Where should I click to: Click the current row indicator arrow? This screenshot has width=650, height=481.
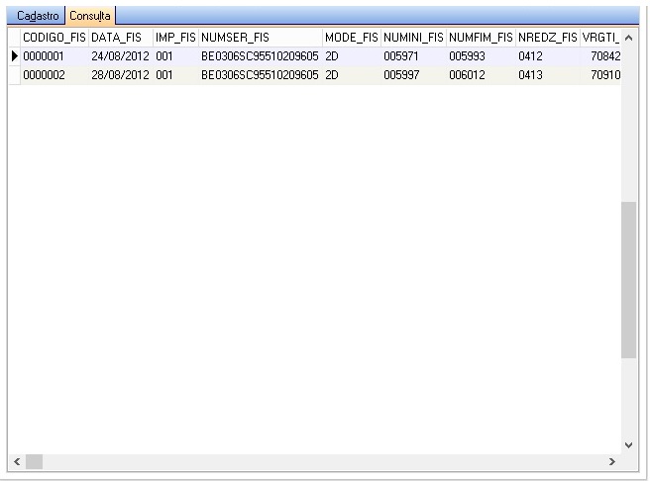[14, 56]
